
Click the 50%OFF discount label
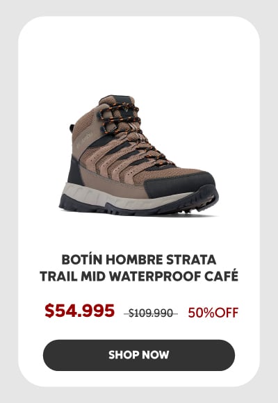pos(213,313)
